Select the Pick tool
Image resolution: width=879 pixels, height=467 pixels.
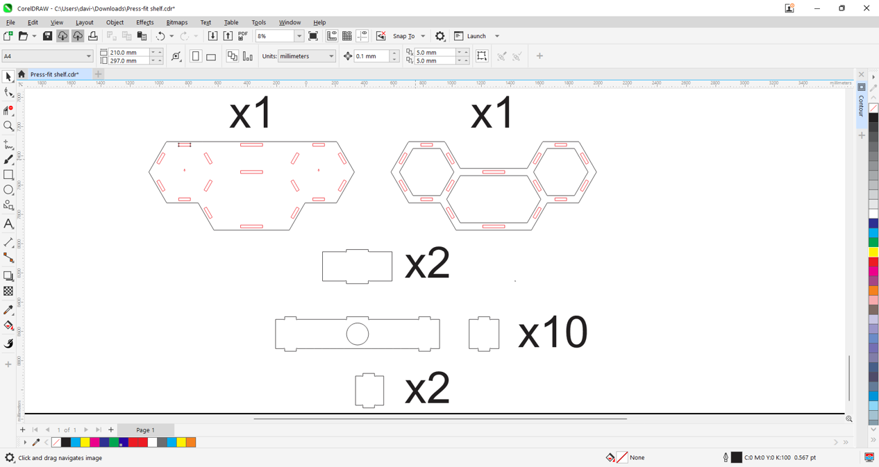tap(8, 77)
